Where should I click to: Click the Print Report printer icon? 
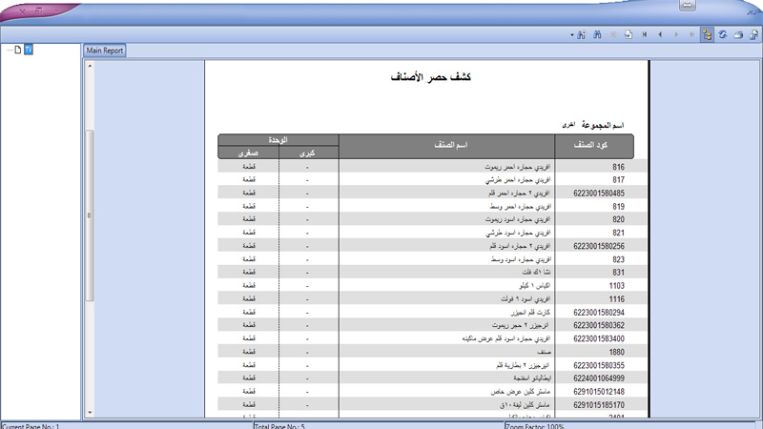[x=738, y=35]
